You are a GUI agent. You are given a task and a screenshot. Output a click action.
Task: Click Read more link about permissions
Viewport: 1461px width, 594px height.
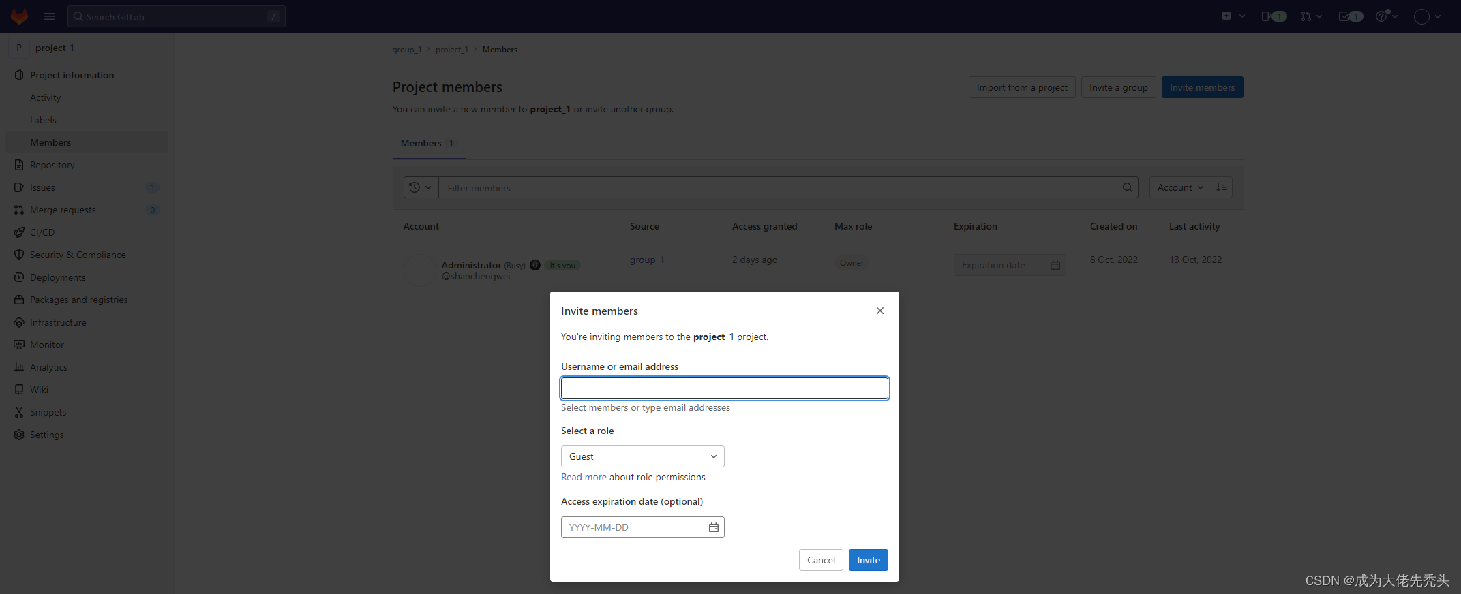tap(584, 477)
